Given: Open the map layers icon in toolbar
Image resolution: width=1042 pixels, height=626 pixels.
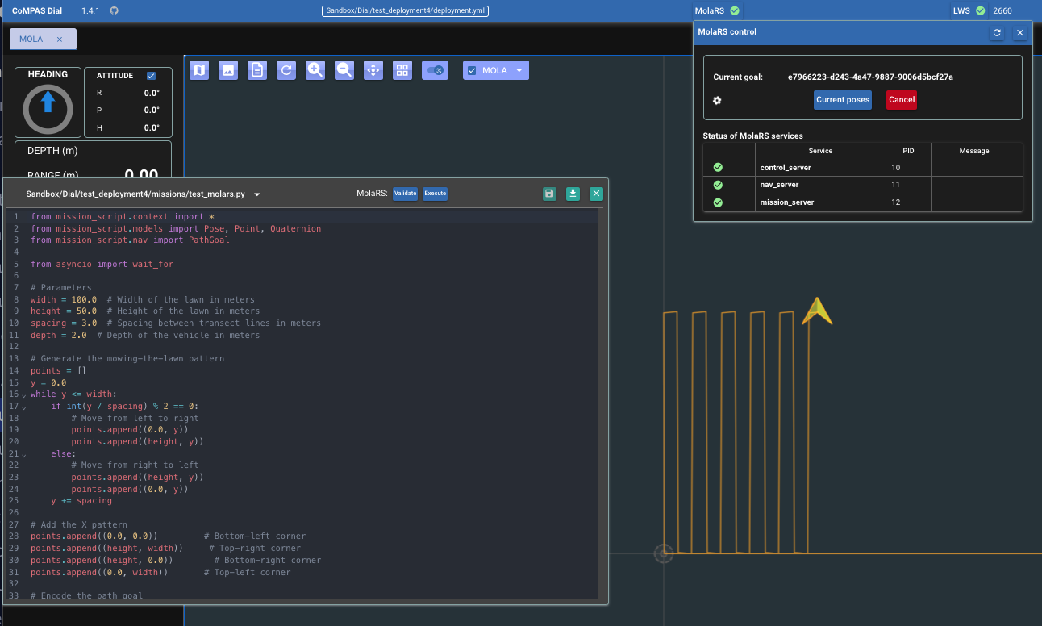Looking at the screenshot, I should pyautogui.click(x=199, y=70).
